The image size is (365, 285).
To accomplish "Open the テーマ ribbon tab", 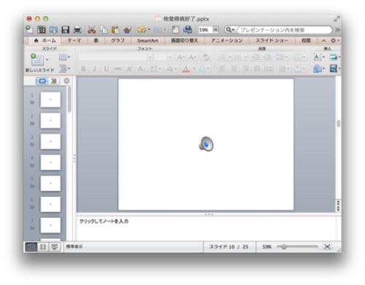I will point(74,41).
